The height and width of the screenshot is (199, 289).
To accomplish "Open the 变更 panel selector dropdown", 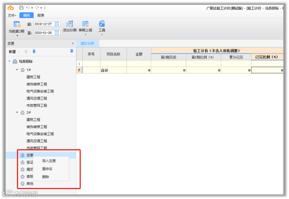I will [x=73, y=44].
